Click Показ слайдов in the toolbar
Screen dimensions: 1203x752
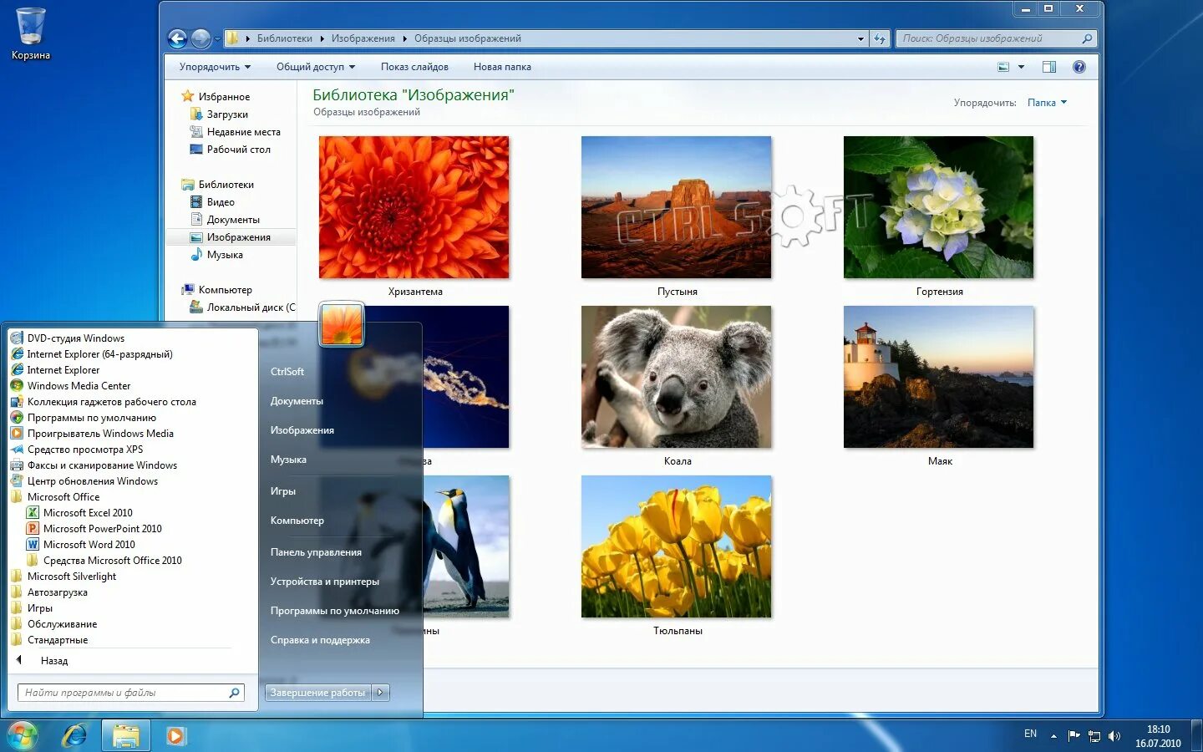[414, 67]
